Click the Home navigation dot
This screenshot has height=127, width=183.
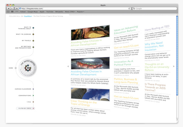click(x=16, y=68)
